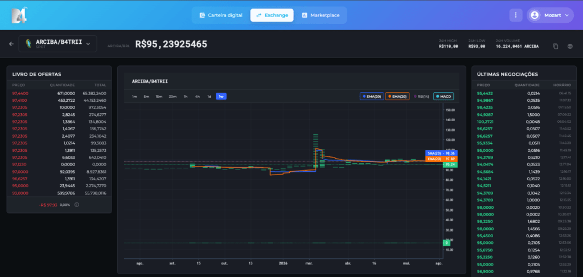Click the 97,4400 price in order book
The image size is (583, 277).
pyautogui.click(x=20, y=94)
